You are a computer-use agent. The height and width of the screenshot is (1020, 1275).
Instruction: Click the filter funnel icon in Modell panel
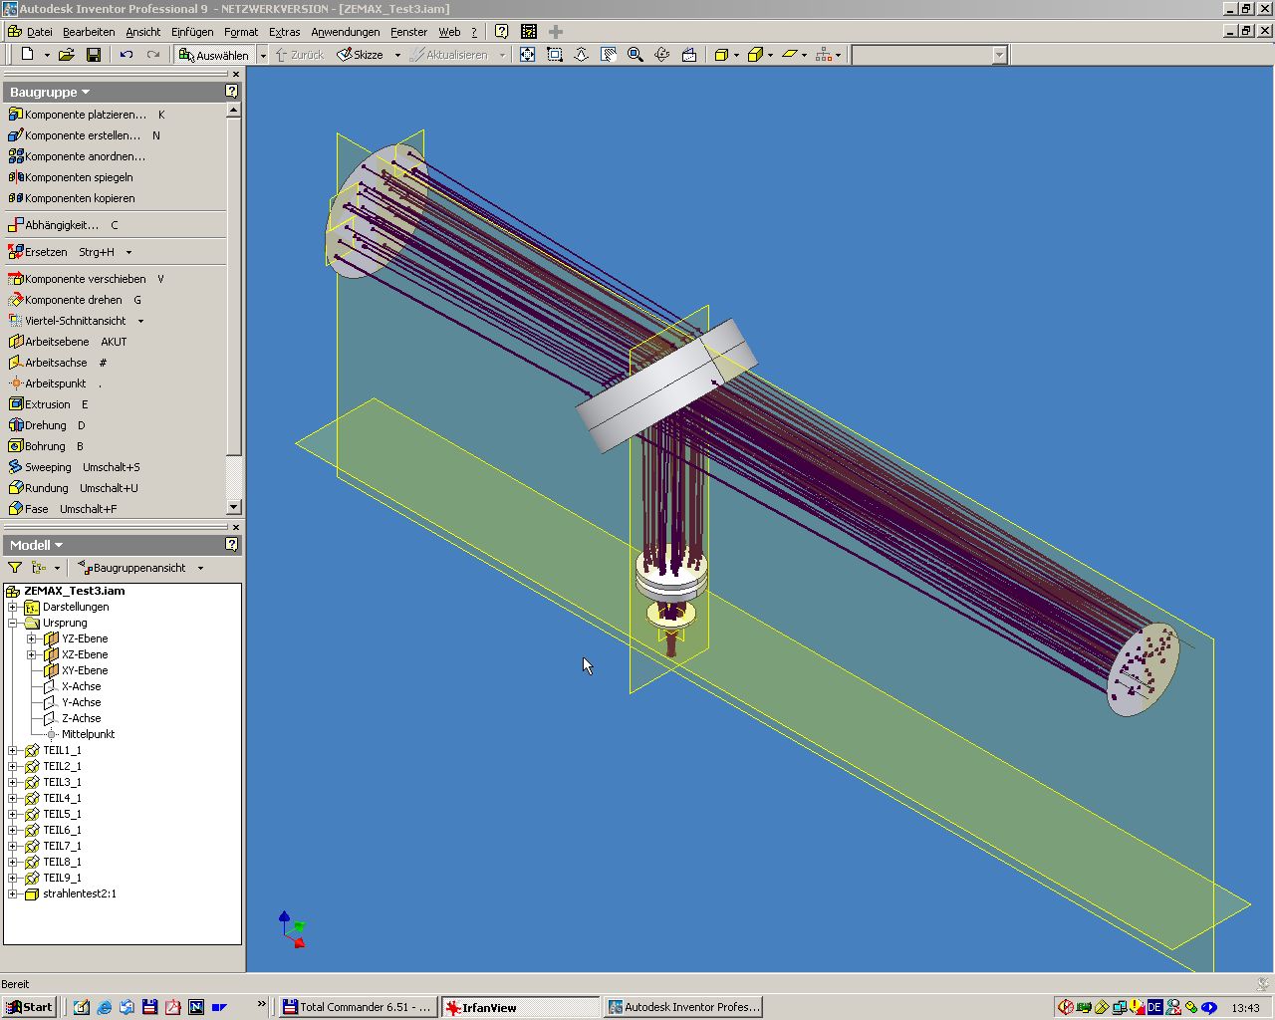tap(15, 568)
